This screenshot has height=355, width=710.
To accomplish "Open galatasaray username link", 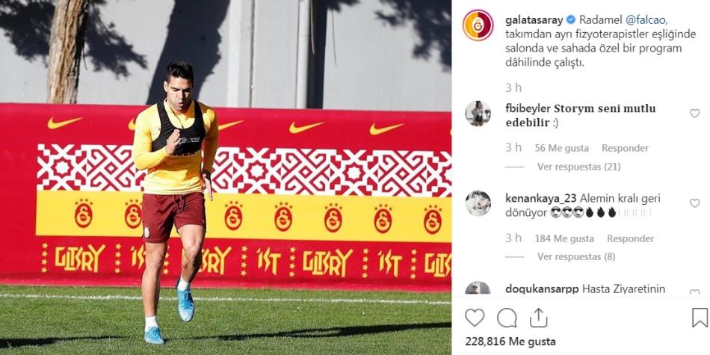I will [534, 20].
